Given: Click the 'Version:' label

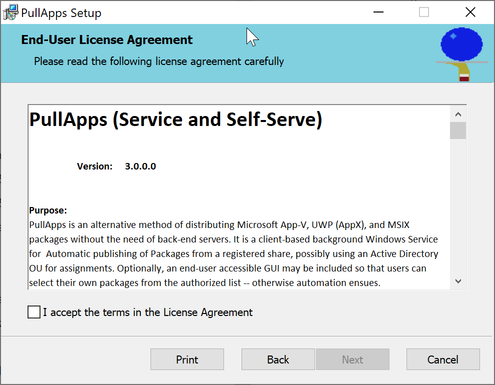Looking at the screenshot, I should tap(94, 166).
